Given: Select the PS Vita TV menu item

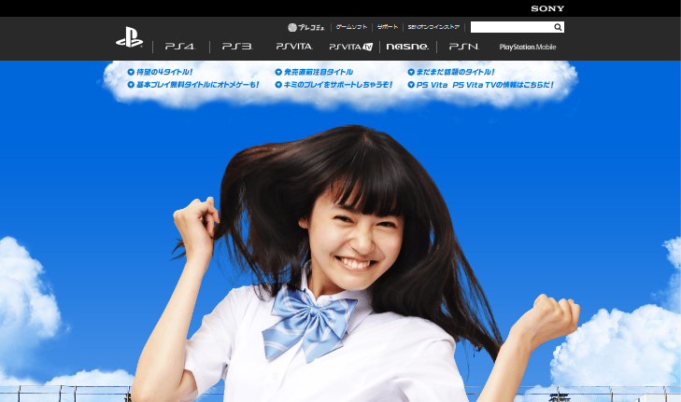Looking at the screenshot, I should (351, 47).
